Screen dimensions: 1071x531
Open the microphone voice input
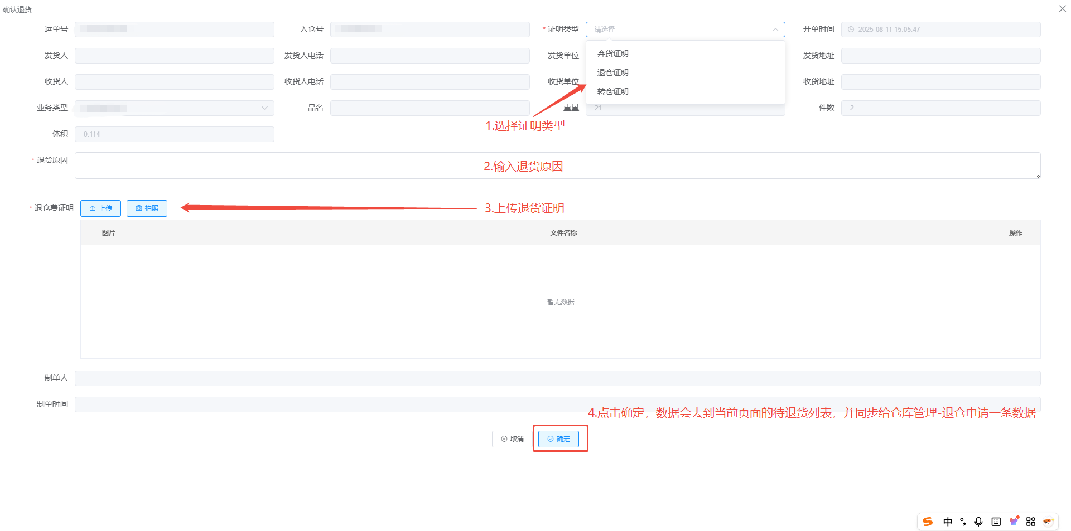point(978,522)
